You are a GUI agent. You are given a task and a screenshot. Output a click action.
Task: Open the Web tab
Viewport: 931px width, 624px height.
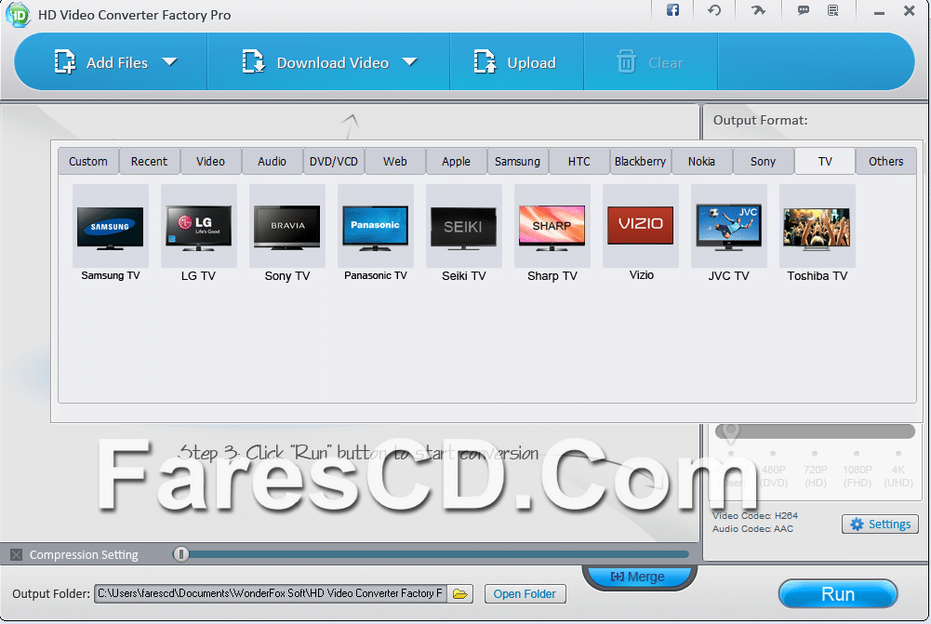395,162
